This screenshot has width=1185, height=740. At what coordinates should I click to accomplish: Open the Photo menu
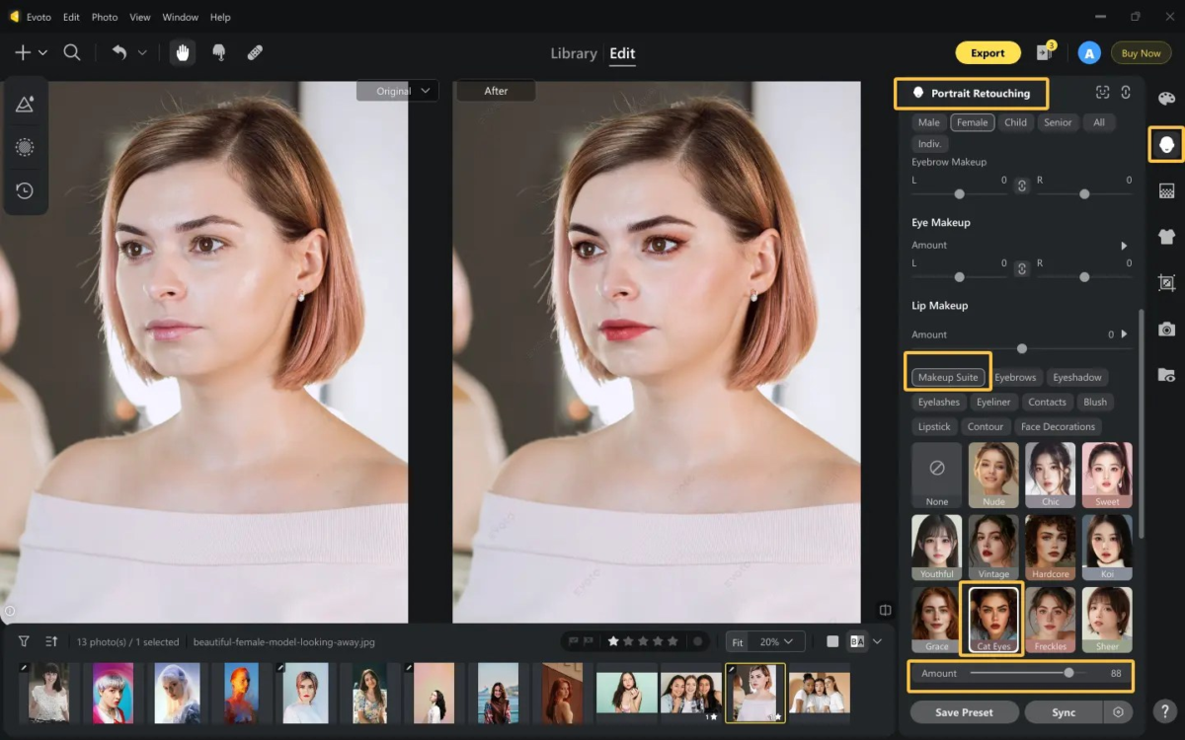coord(105,17)
